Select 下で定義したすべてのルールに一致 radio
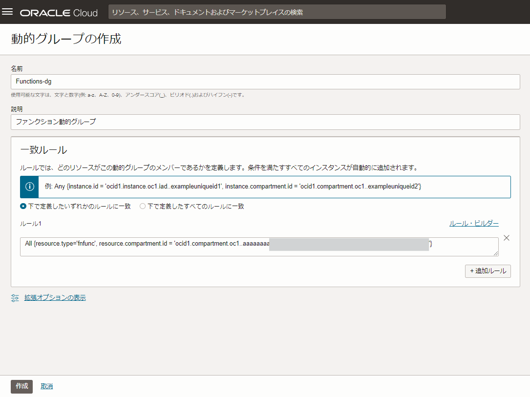This screenshot has height=397, width=530. click(x=143, y=206)
